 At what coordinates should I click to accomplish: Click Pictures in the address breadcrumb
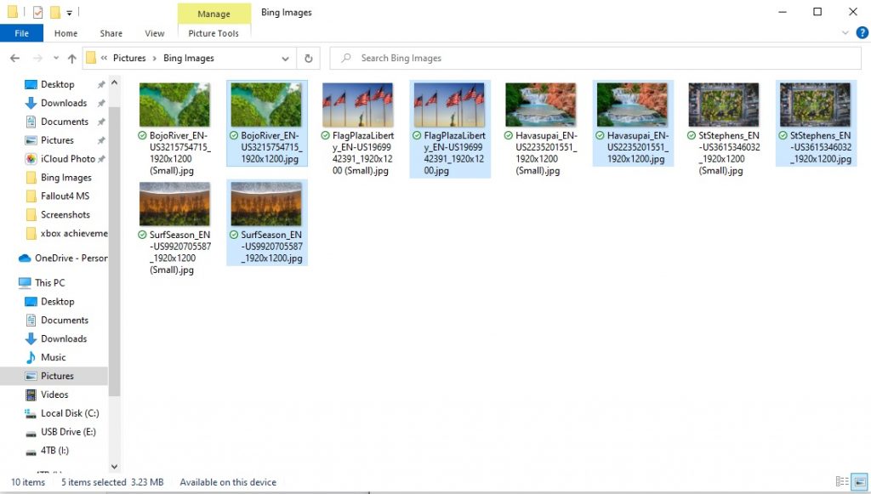(x=129, y=58)
